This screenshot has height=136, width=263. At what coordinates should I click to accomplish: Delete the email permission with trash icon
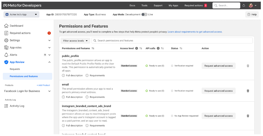[248, 91]
